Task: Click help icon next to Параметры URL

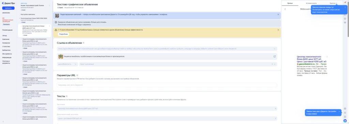Action: (x=77, y=75)
